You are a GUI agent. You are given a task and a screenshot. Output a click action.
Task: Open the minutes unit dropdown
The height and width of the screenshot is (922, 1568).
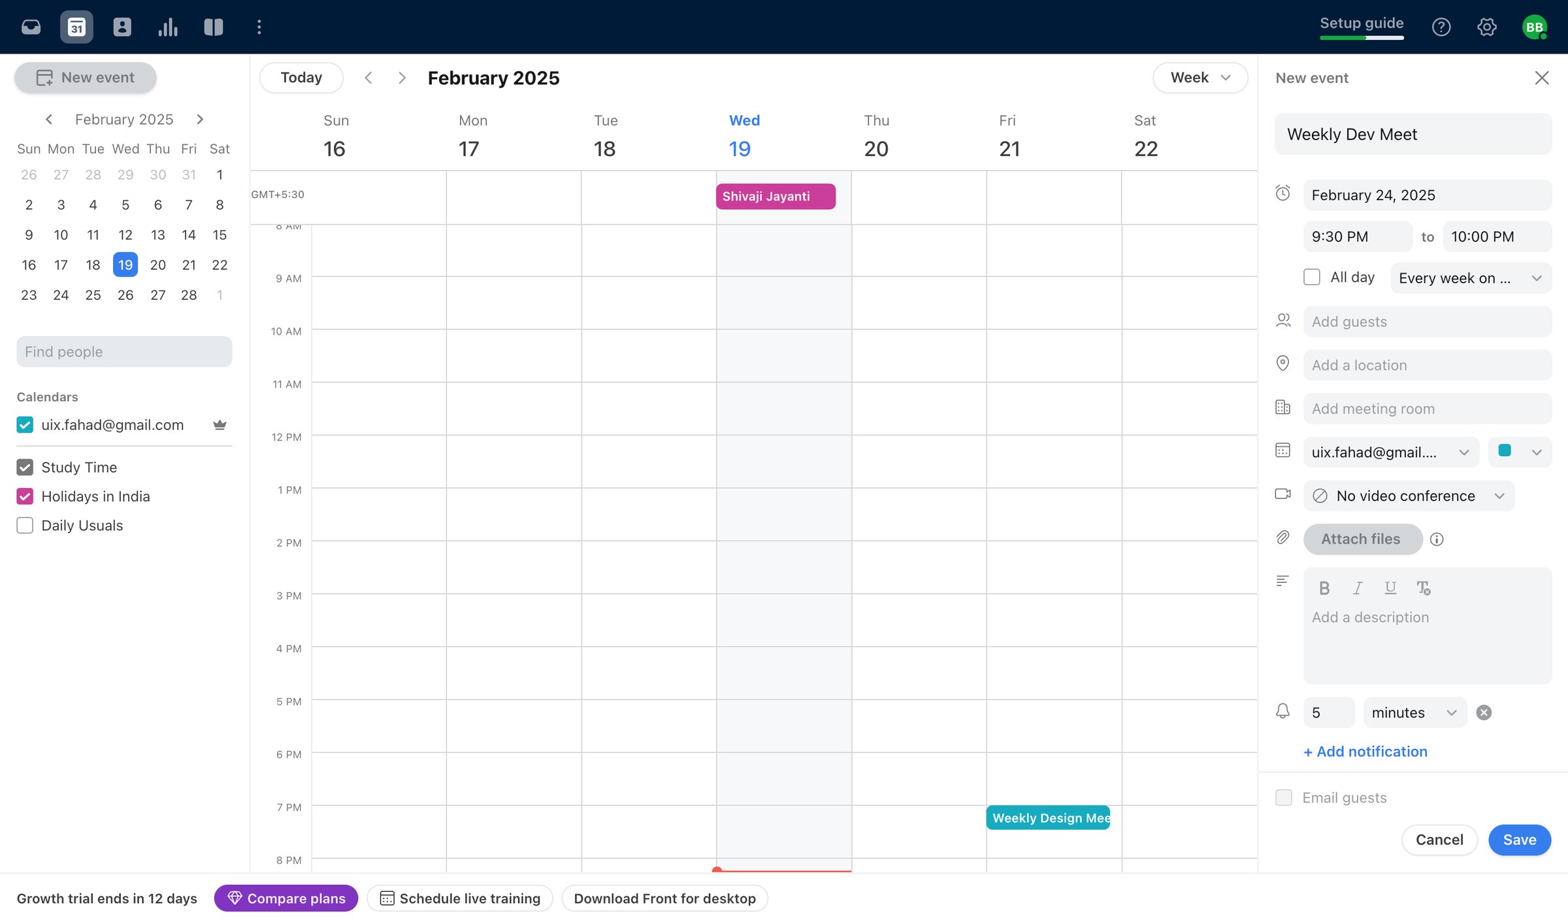click(1414, 712)
